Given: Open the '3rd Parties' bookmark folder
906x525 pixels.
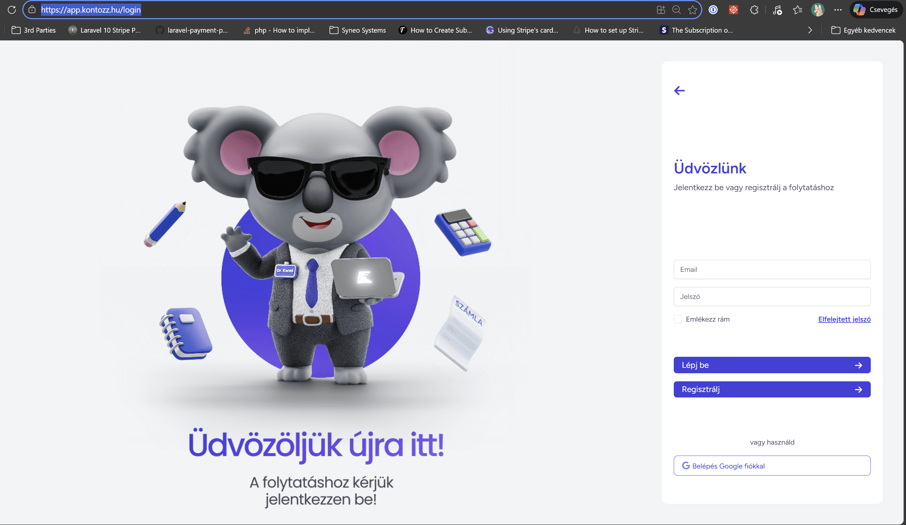Looking at the screenshot, I should click(x=34, y=30).
